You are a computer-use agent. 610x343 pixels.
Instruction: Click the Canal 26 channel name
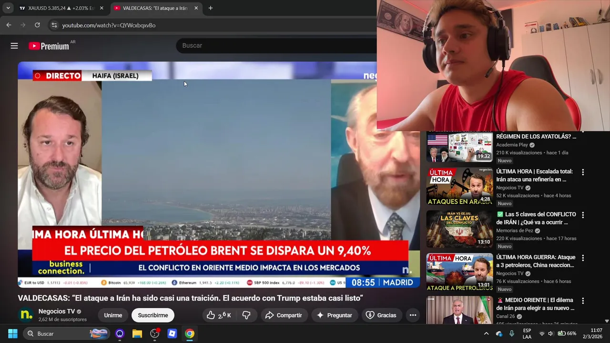[506, 316]
